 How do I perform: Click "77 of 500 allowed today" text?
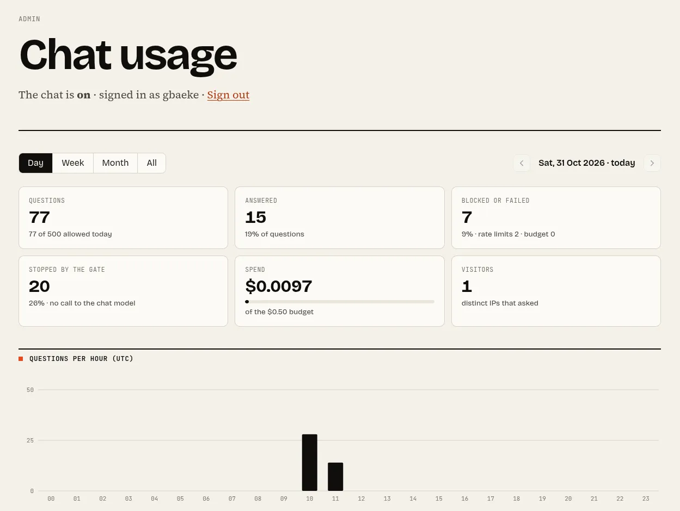click(x=70, y=234)
